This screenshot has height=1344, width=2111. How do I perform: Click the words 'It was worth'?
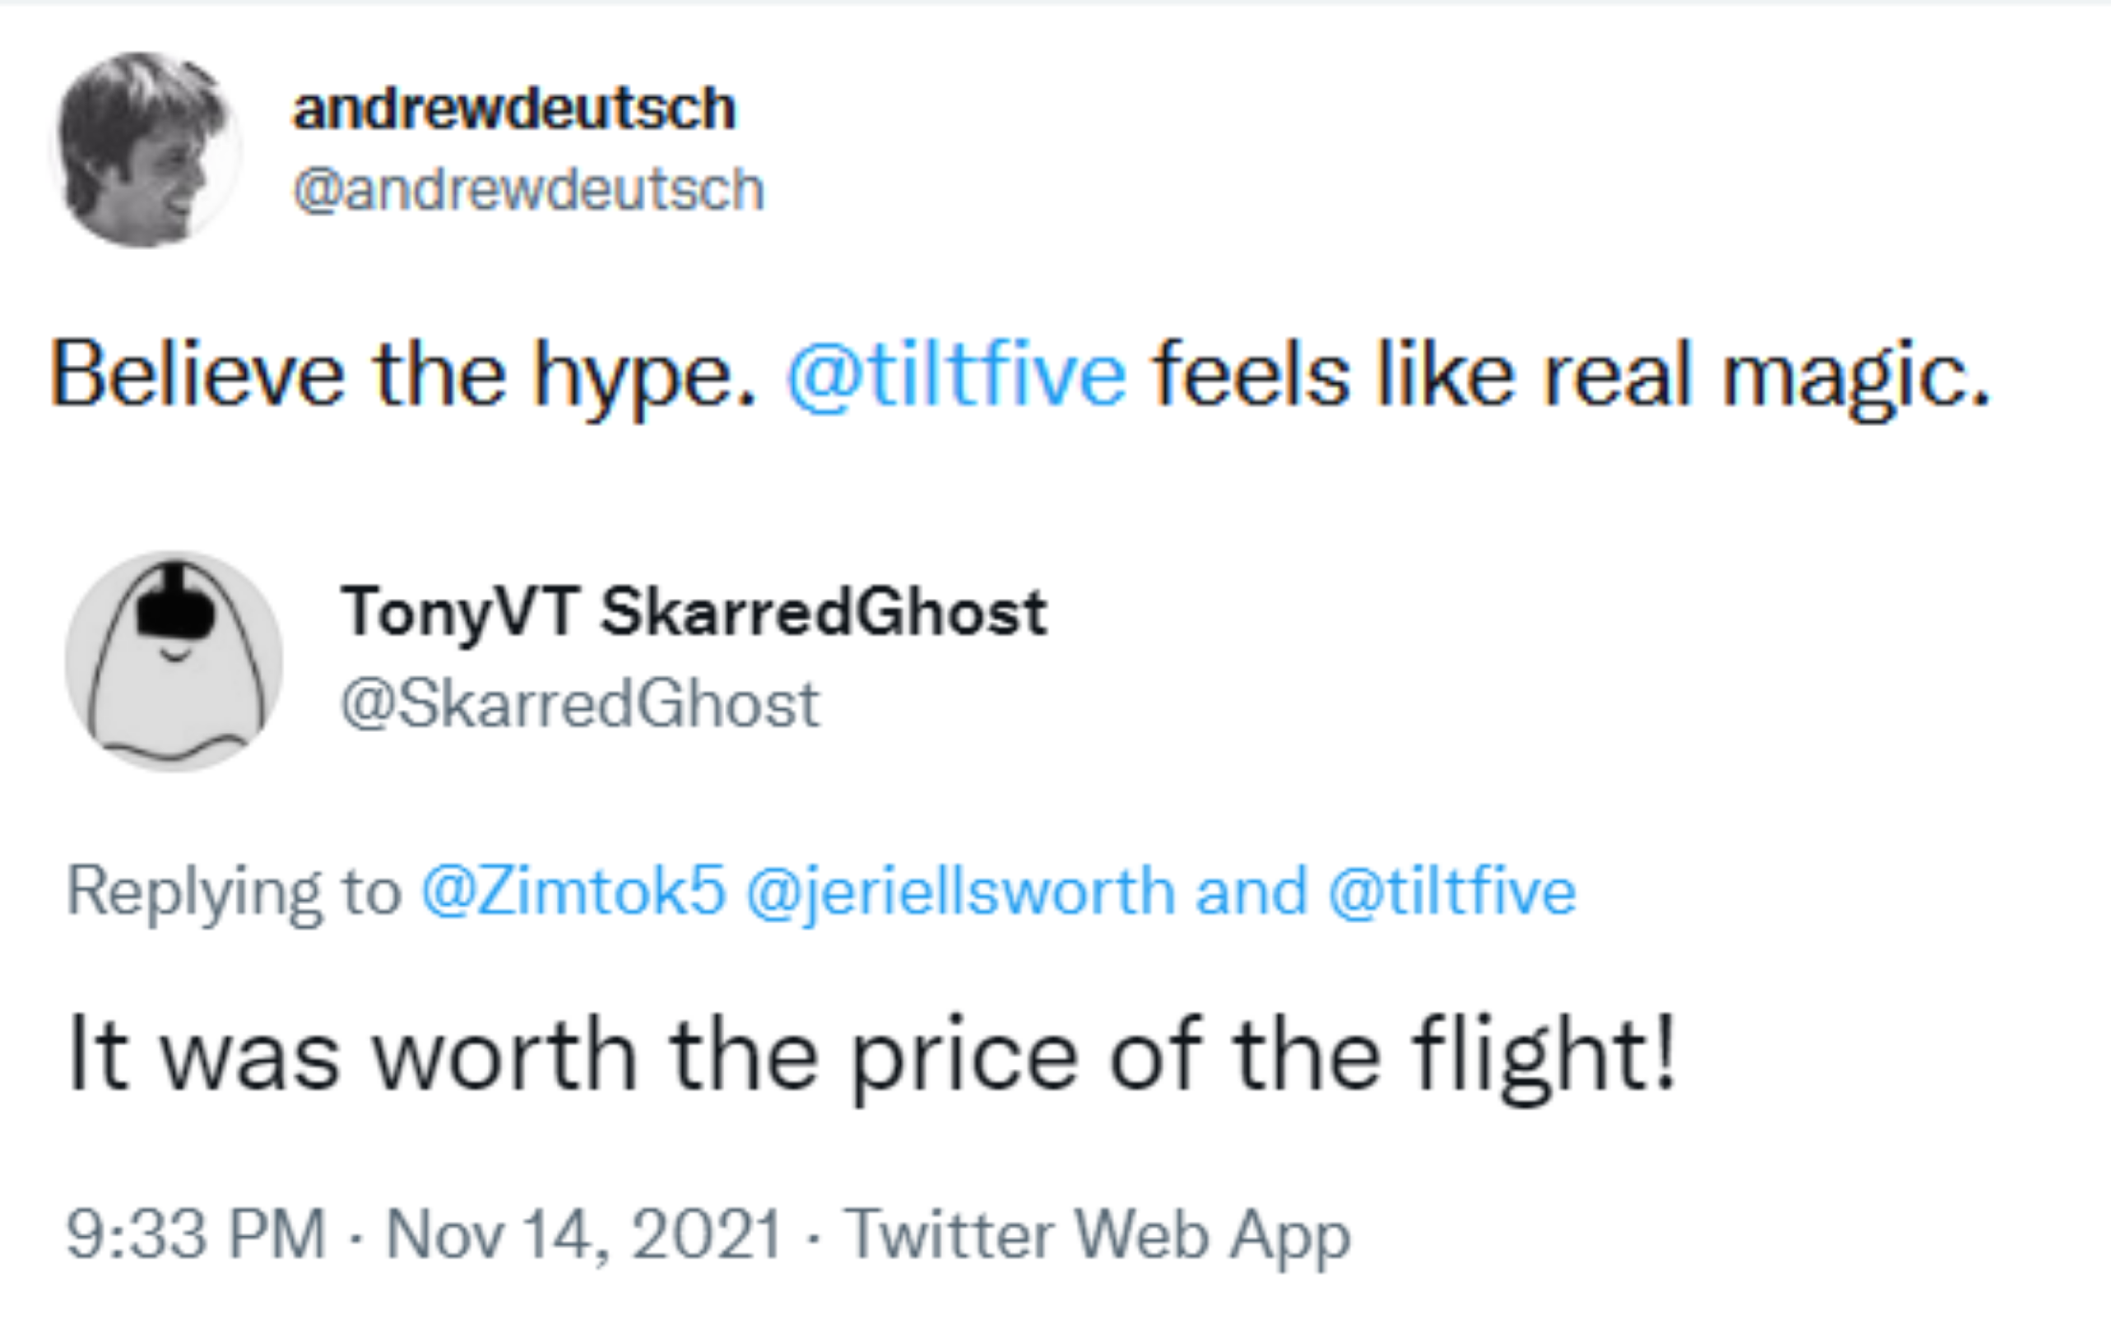[x=350, y=1054]
